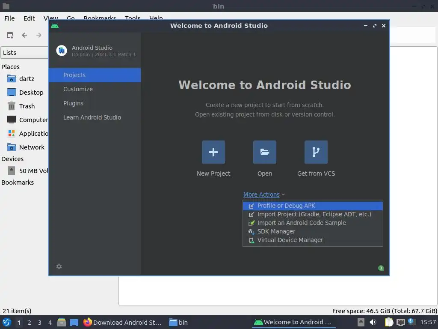Click the Virtual Device Manager icon

pyautogui.click(x=252, y=240)
